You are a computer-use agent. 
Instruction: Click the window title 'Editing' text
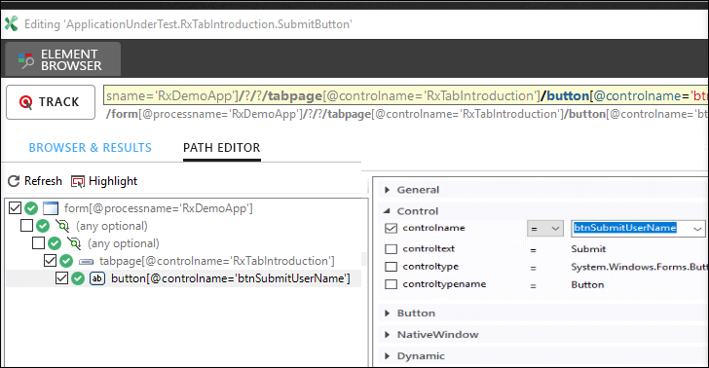pos(188,24)
